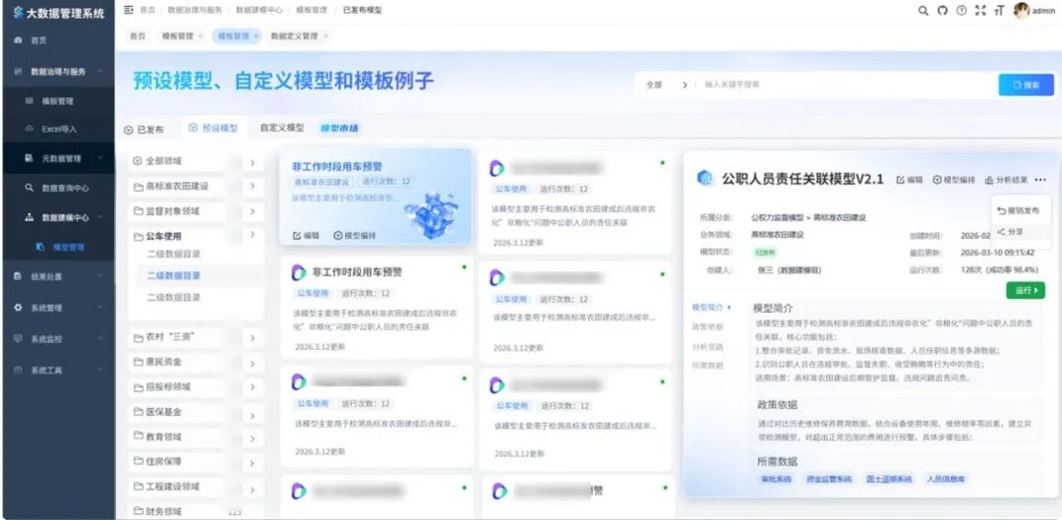Click the 大数据管理系统 logo
The height and width of the screenshot is (520, 1062).
click(58, 13)
